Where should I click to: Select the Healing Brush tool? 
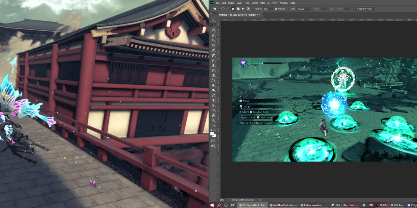(213, 55)
